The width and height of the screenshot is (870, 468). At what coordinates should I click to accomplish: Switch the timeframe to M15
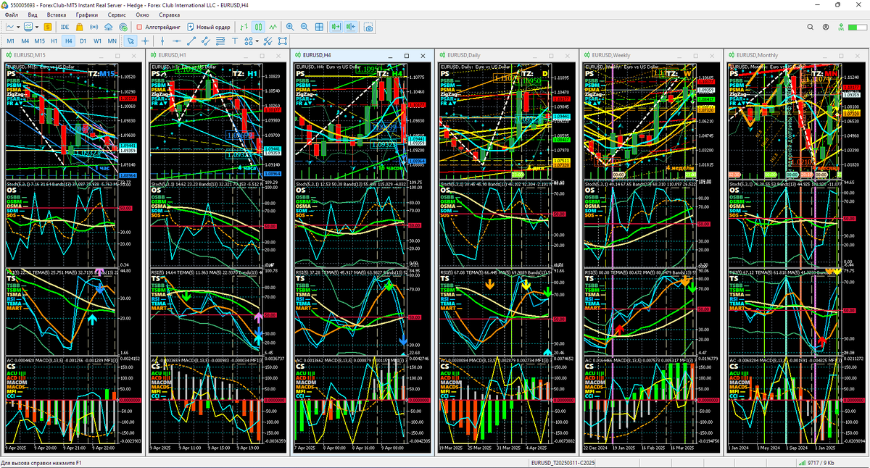pyautogui.click(x=39, y=41)
